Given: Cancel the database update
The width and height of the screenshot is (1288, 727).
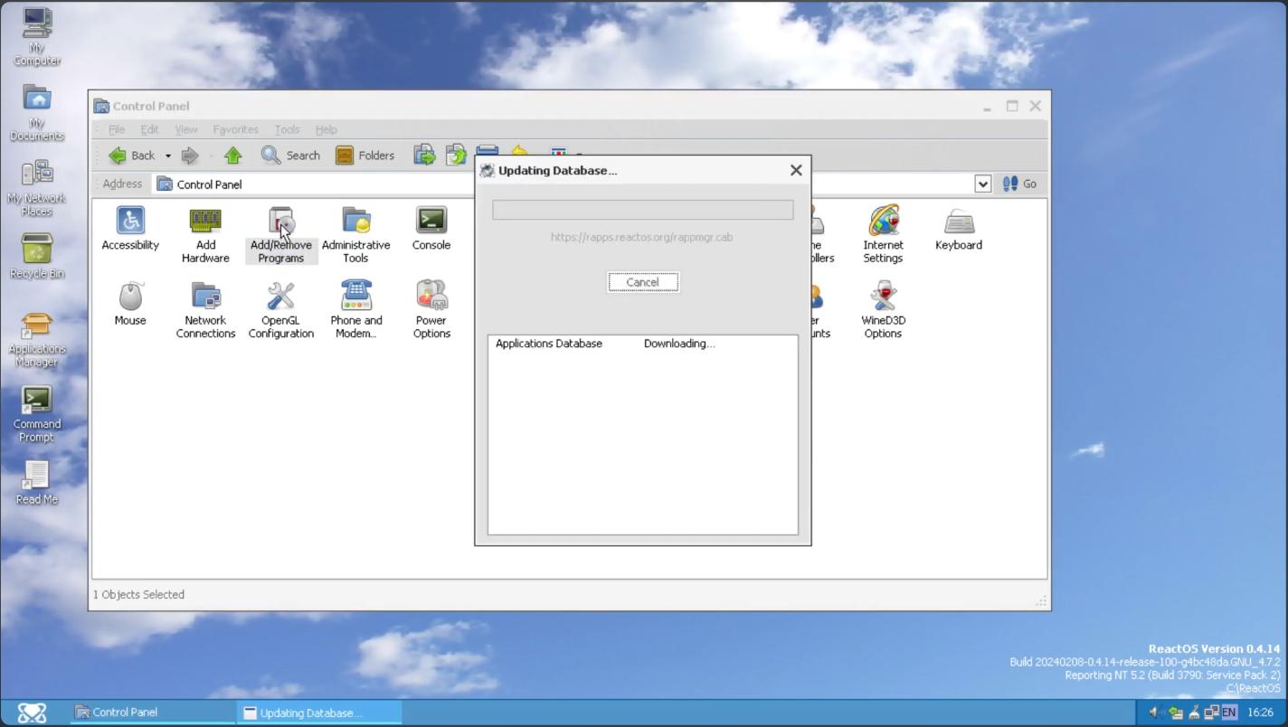Looking at the screenshot, I should point(643,282).
